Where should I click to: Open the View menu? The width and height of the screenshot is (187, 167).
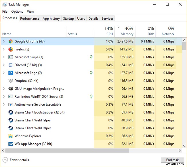pyautogui.click(x=30, y=12)
